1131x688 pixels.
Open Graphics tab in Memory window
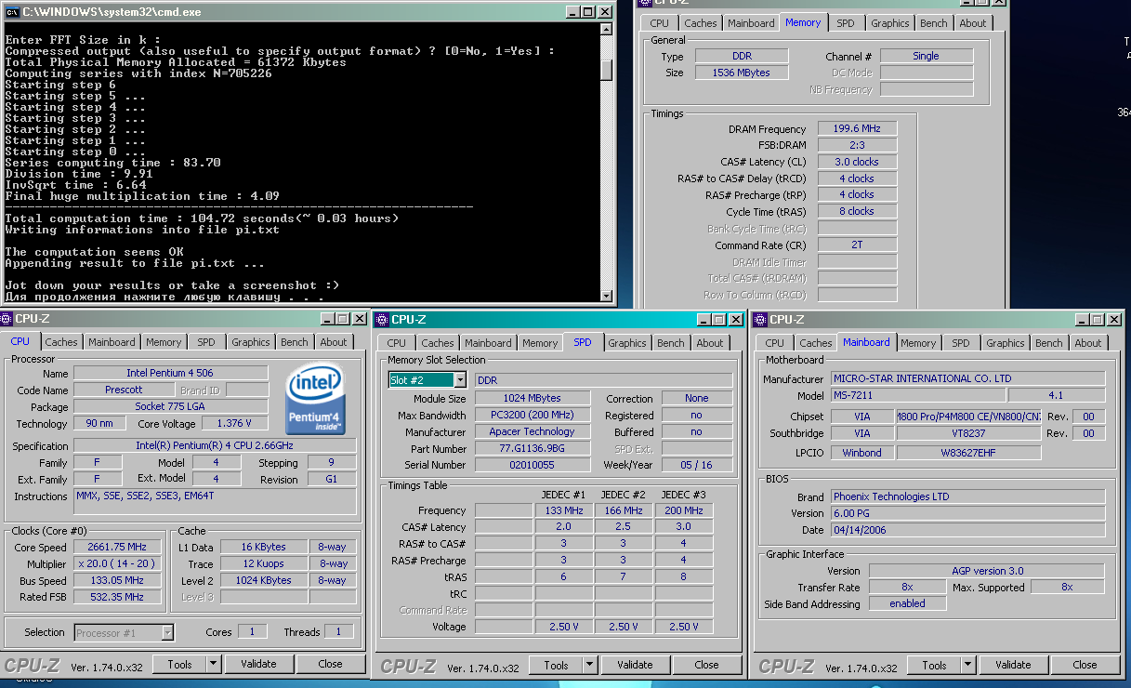click(x=889, y=23)
